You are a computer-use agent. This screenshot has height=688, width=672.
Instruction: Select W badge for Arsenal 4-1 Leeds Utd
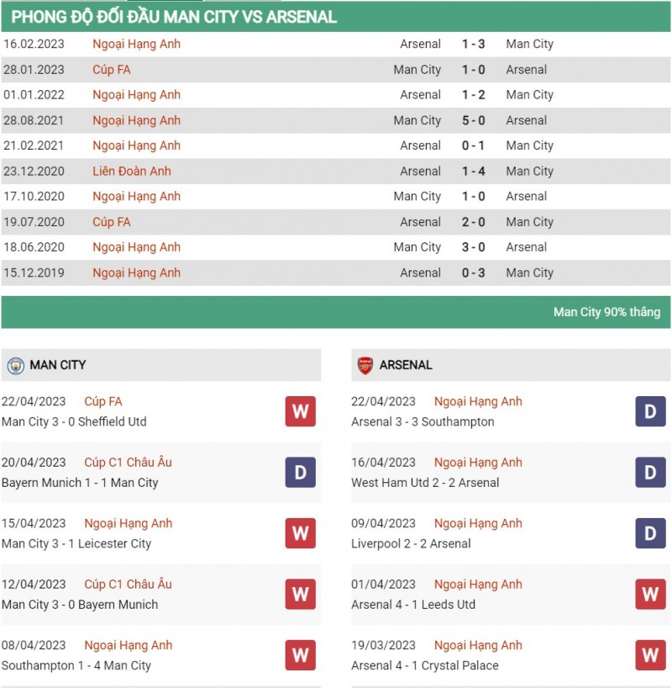point(650,595)
